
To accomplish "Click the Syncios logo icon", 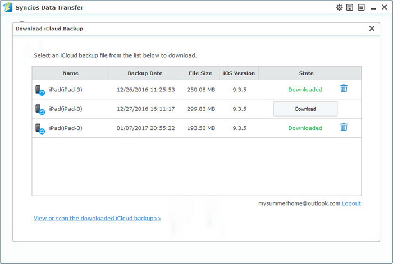I will point(7,7).
